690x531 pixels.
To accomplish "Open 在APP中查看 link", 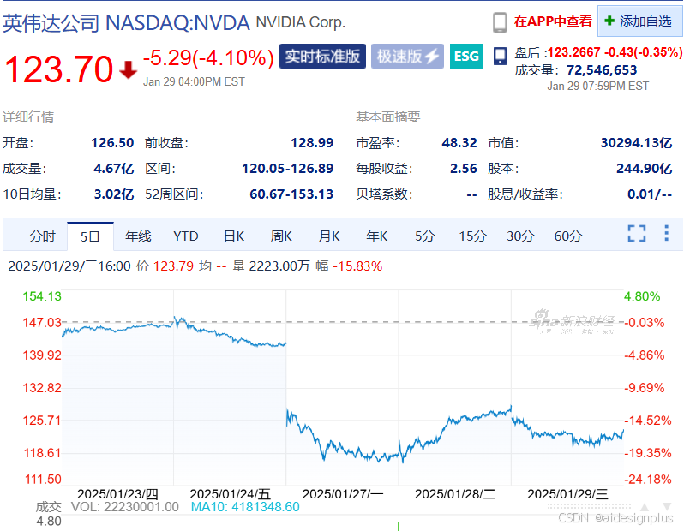I will point(553,21).
